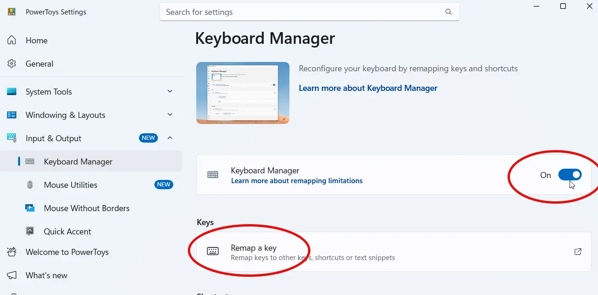Click the PowerToys logo icon
The width and height of the screenshot is (598, 295).
coord(11,12)
